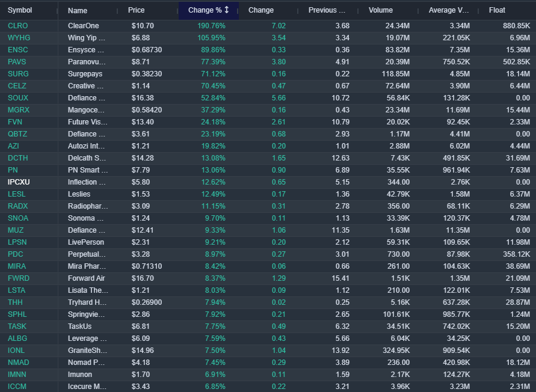Click the Surgepays company name
Viewport: 536px width, 392px height.
pyautogui.click(x=85, y=74)
